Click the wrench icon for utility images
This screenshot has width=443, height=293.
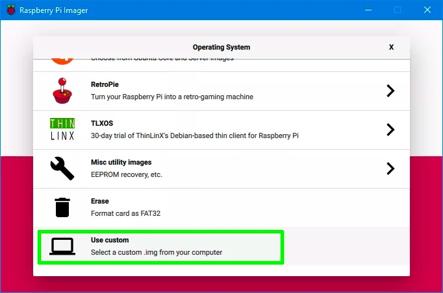[x=62, y=169]
